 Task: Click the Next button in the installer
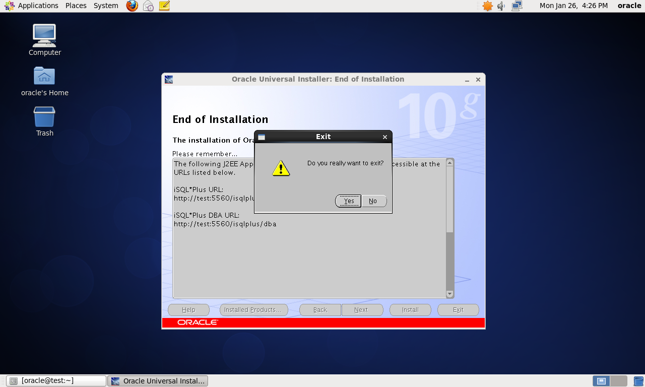click(362, 310)
